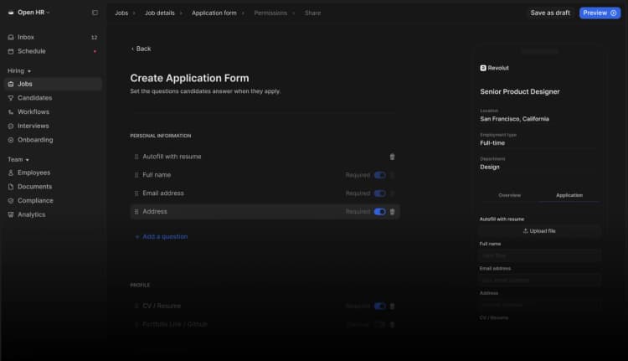Collapse the Team section
The image size is (628, 361).
pyautogui.click(x=18, y=160)
